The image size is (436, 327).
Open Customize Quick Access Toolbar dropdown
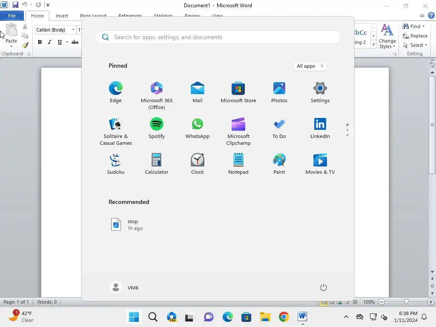click(x=48, y=5)
